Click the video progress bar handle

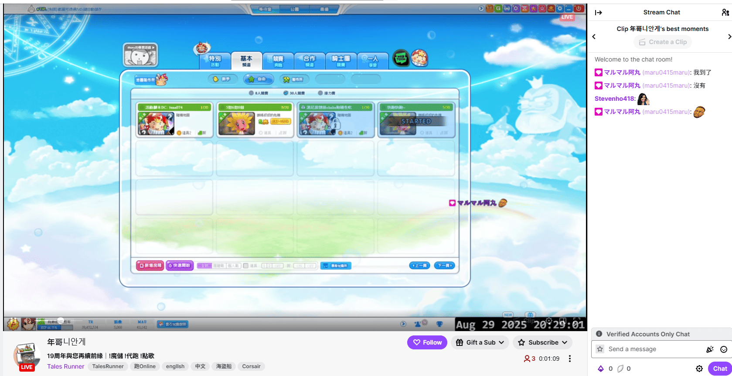pyautogui.click(x=61, y=321)
